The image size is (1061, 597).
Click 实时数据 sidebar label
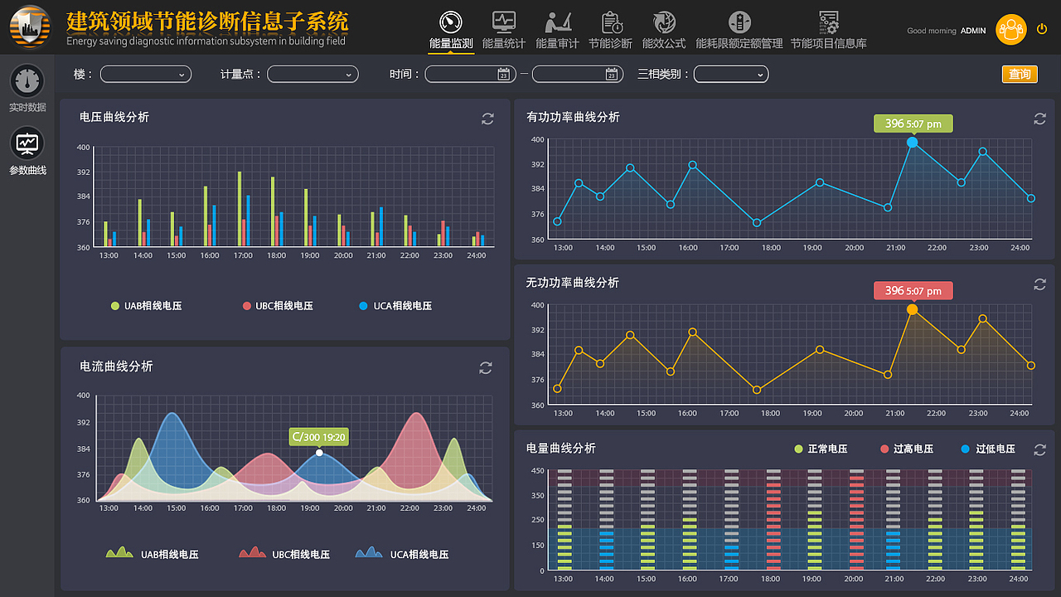coord(27,108)
